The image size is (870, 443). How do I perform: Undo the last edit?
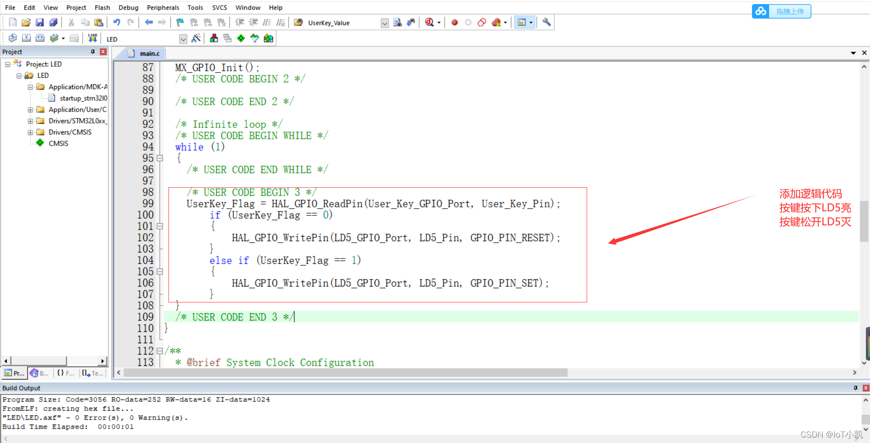point(117,22)
